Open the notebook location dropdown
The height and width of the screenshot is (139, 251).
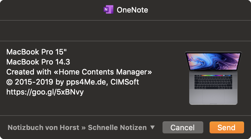click(81, 127)
